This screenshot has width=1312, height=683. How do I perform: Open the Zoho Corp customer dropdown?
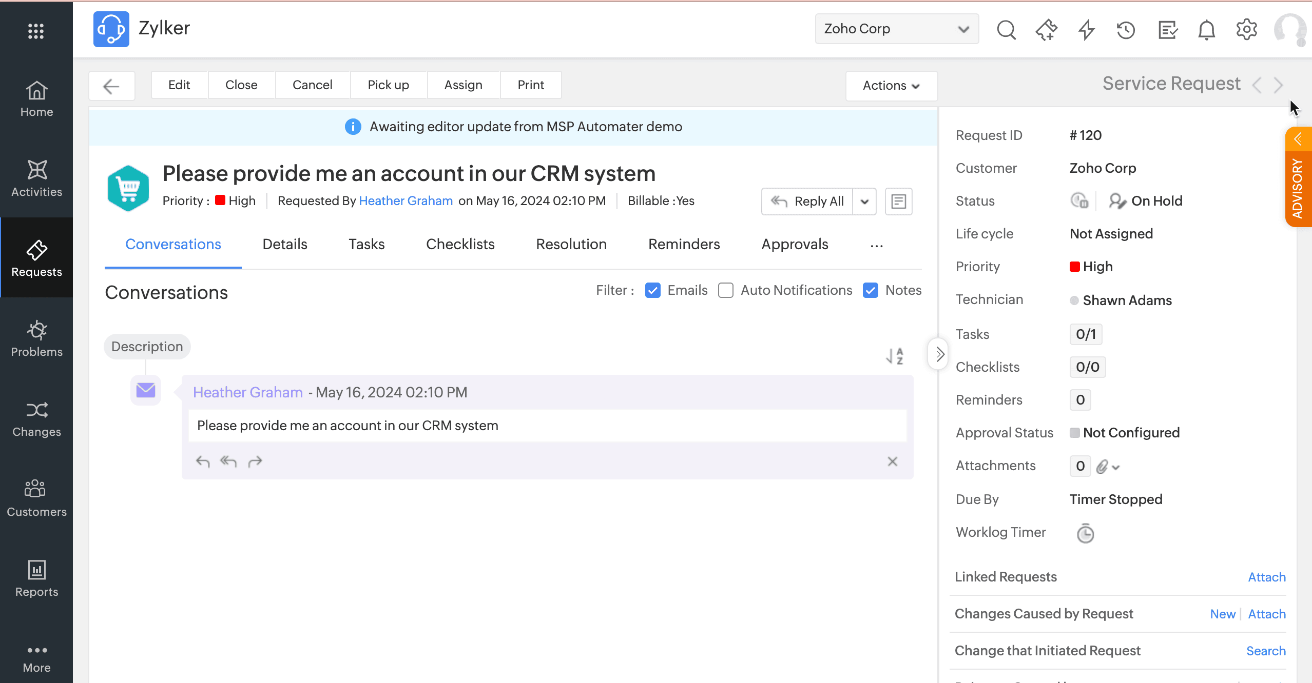pyautogui.click(x=896, y=29)
